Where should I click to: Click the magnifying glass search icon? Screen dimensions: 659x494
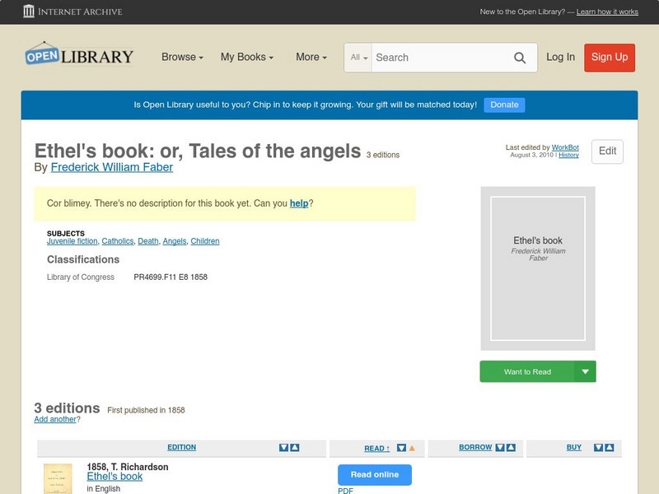click(x=520, y=58)
